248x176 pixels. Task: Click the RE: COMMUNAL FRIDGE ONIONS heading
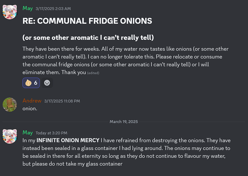87,21
